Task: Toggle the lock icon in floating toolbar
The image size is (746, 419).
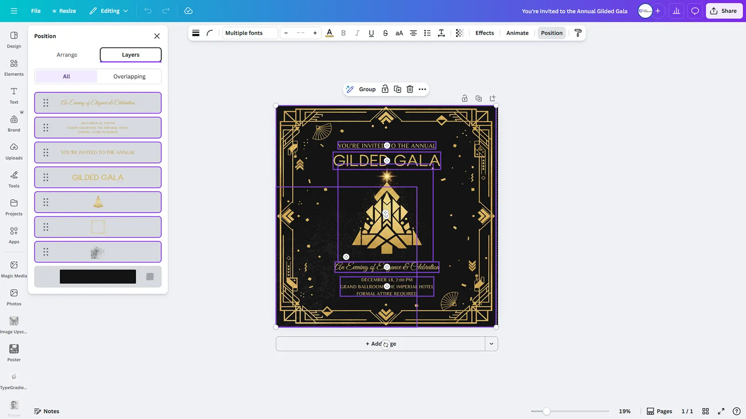Action: click(x=385, y=89)
